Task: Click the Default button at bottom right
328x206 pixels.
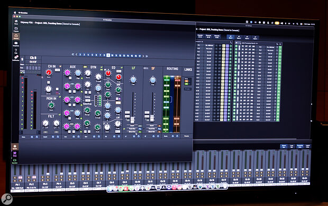Action: point(284,146)
